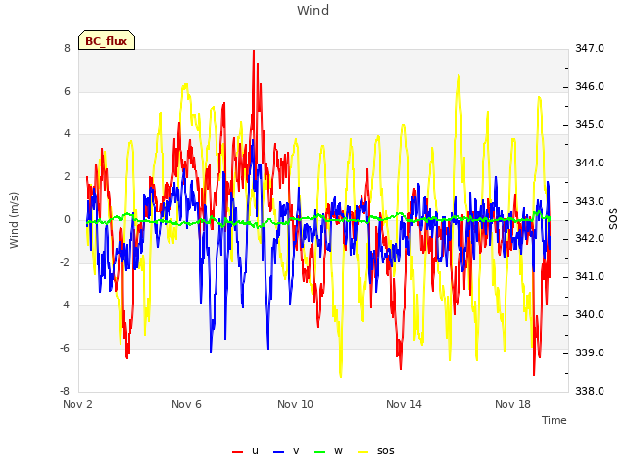Screen dimensions: 627x470
Task: Click the right axis value '344.0'
Action: [590, 164]
